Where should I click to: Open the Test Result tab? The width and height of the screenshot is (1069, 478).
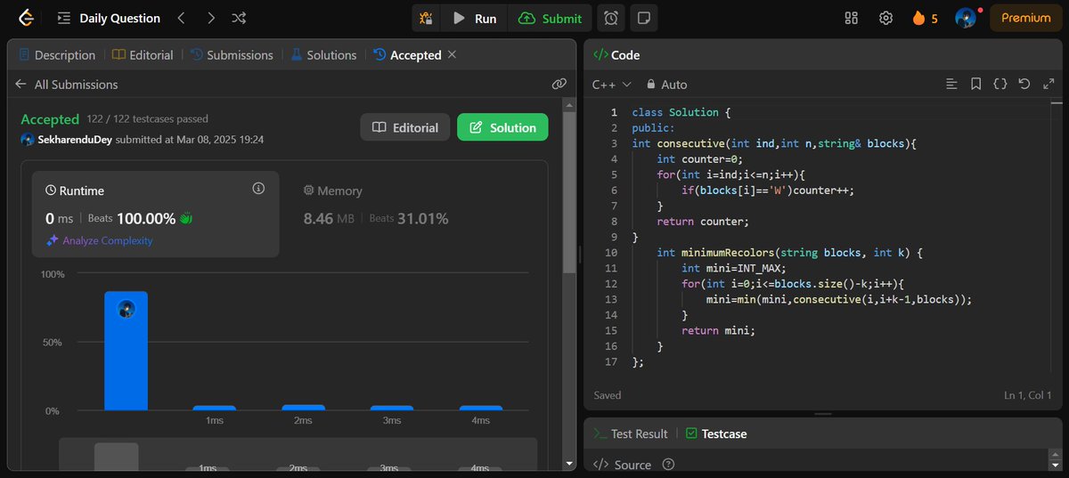coord(631,433)
